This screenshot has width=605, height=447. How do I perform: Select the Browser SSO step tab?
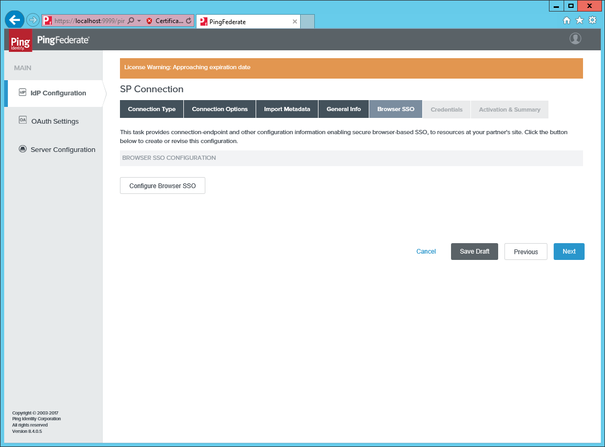pos(396,109)
